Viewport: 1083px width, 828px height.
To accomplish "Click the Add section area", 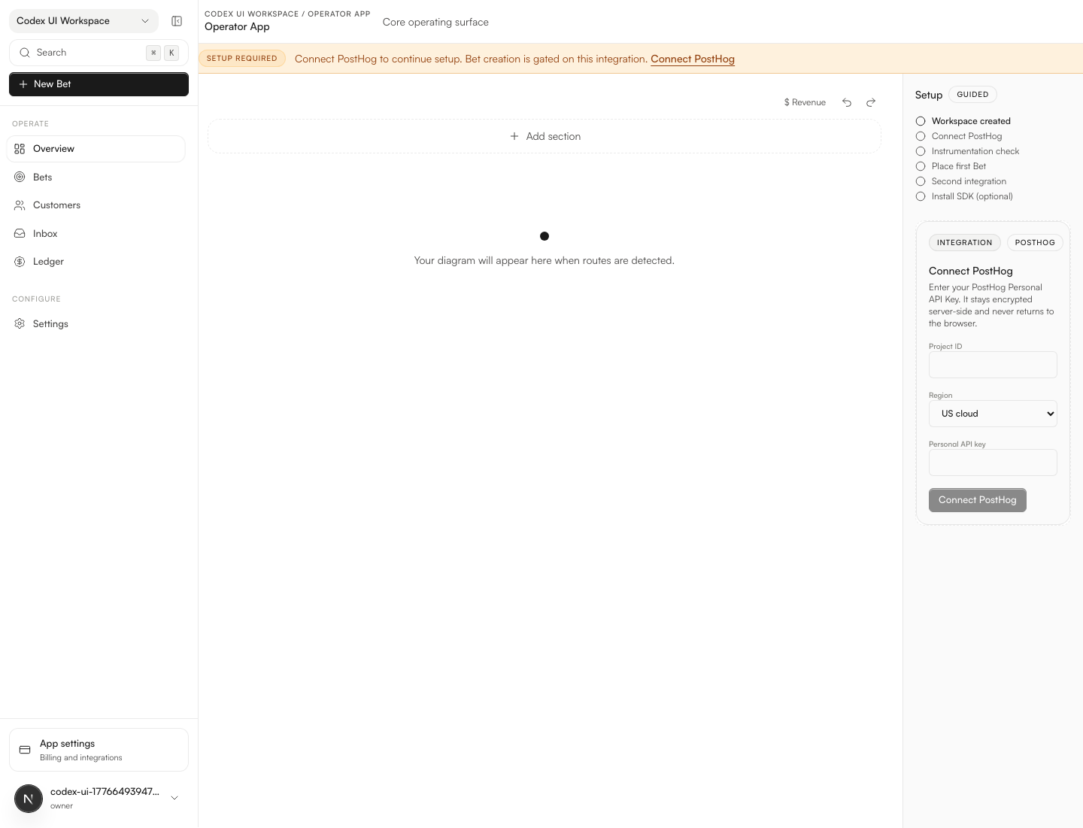I will [x=545, y=136].
